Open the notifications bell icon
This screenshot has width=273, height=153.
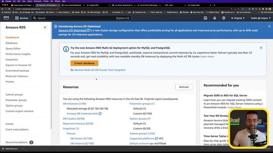(215, 18)
